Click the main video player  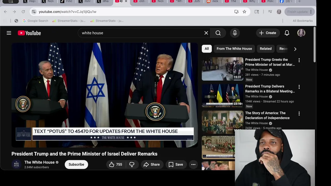pyautogui.click(x=104, y=95)
